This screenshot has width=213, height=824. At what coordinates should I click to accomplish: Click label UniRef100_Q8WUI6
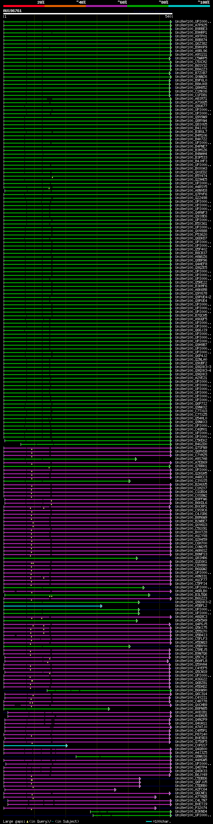pyautogui.click(x=191, y=756)
